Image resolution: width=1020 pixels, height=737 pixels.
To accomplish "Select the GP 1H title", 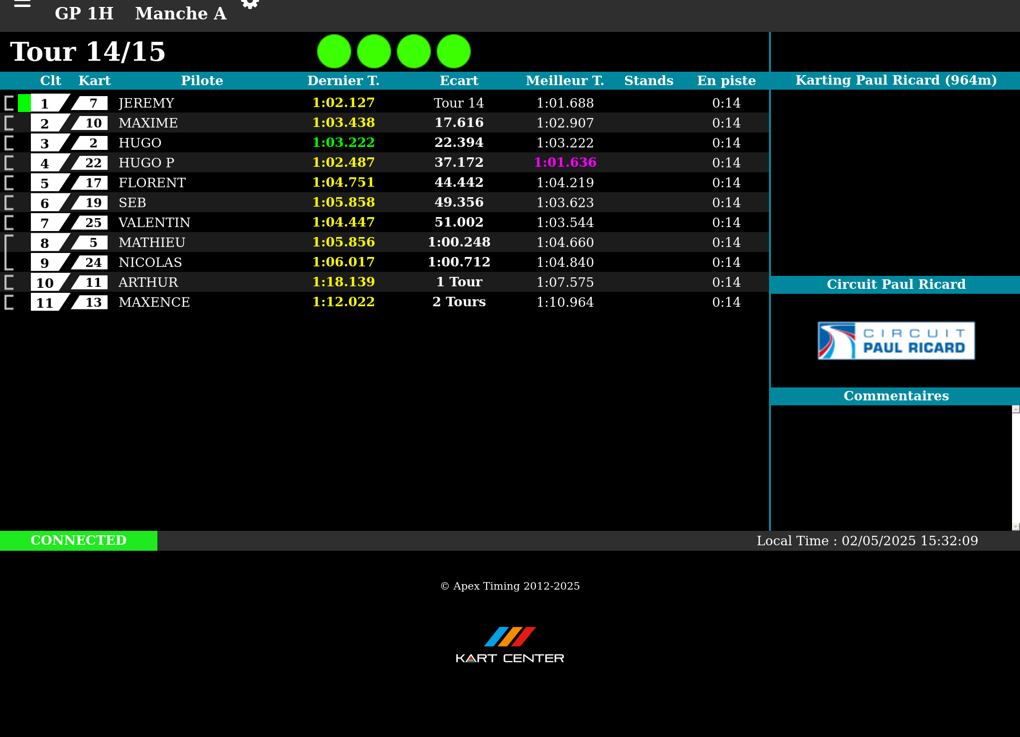I will (x=84, y=13).
